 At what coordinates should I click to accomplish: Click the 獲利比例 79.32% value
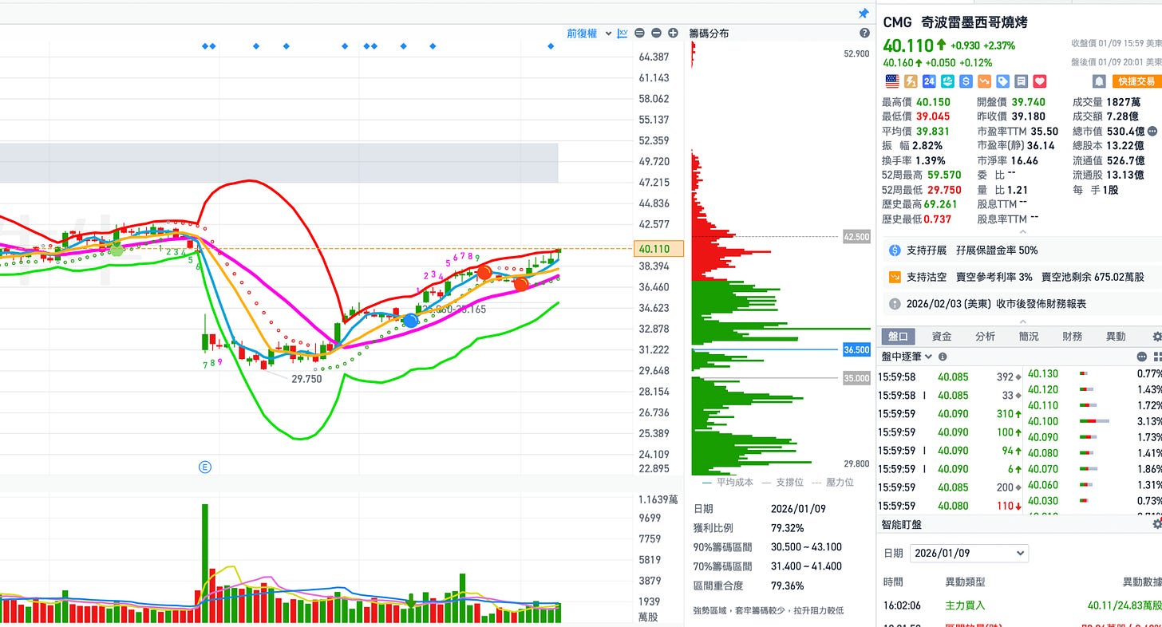787,528
